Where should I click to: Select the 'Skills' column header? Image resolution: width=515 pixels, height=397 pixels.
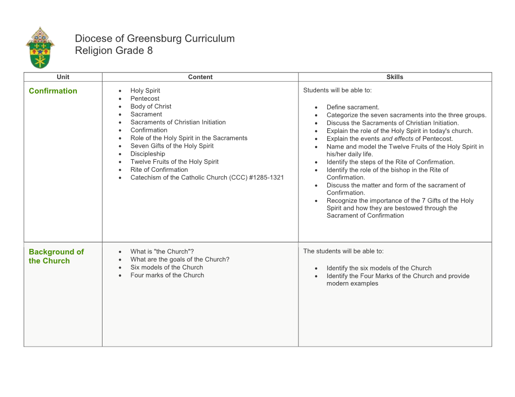pos(394,77)
